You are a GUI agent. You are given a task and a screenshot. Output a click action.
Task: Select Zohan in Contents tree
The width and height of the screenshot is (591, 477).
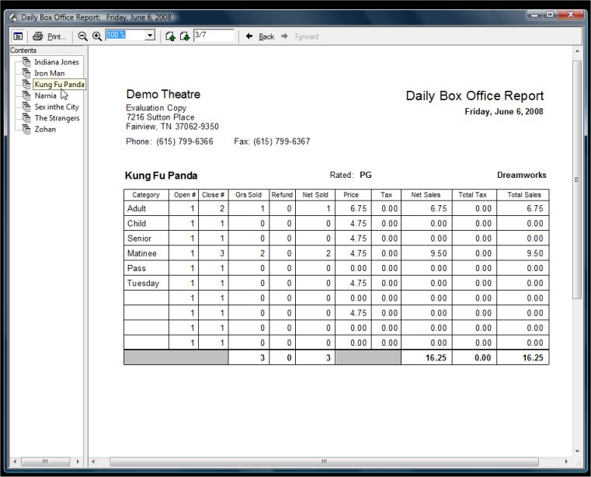pyautogui.click(x=45, y=129)
